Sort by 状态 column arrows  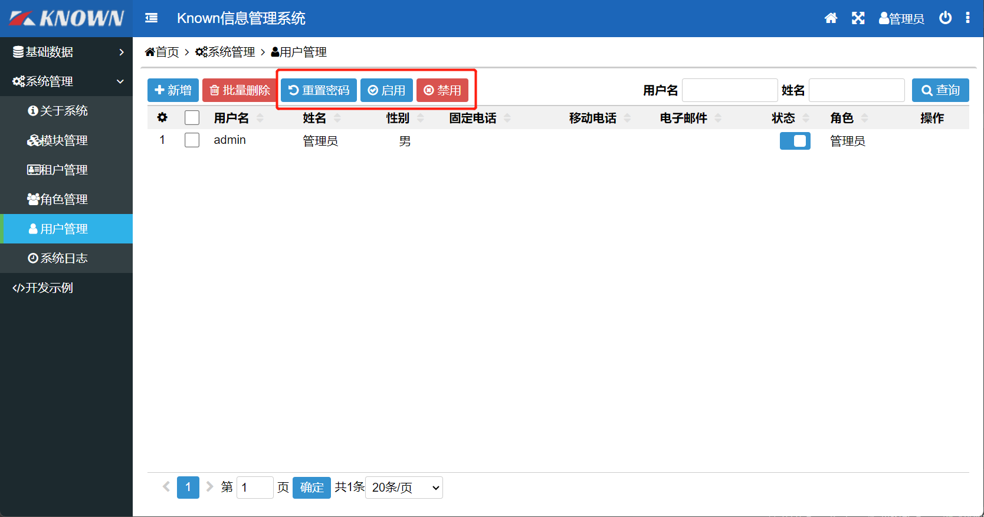[806, 118]
